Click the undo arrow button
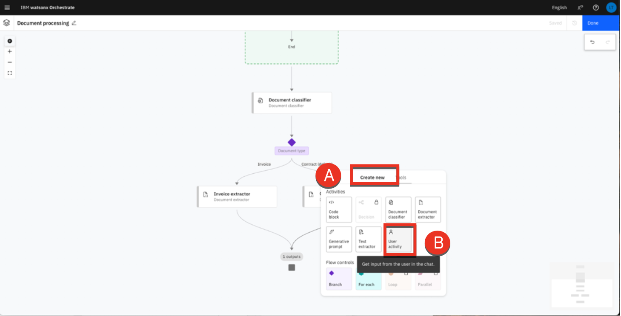Screen dimensions: 621x316 [592, 42]
